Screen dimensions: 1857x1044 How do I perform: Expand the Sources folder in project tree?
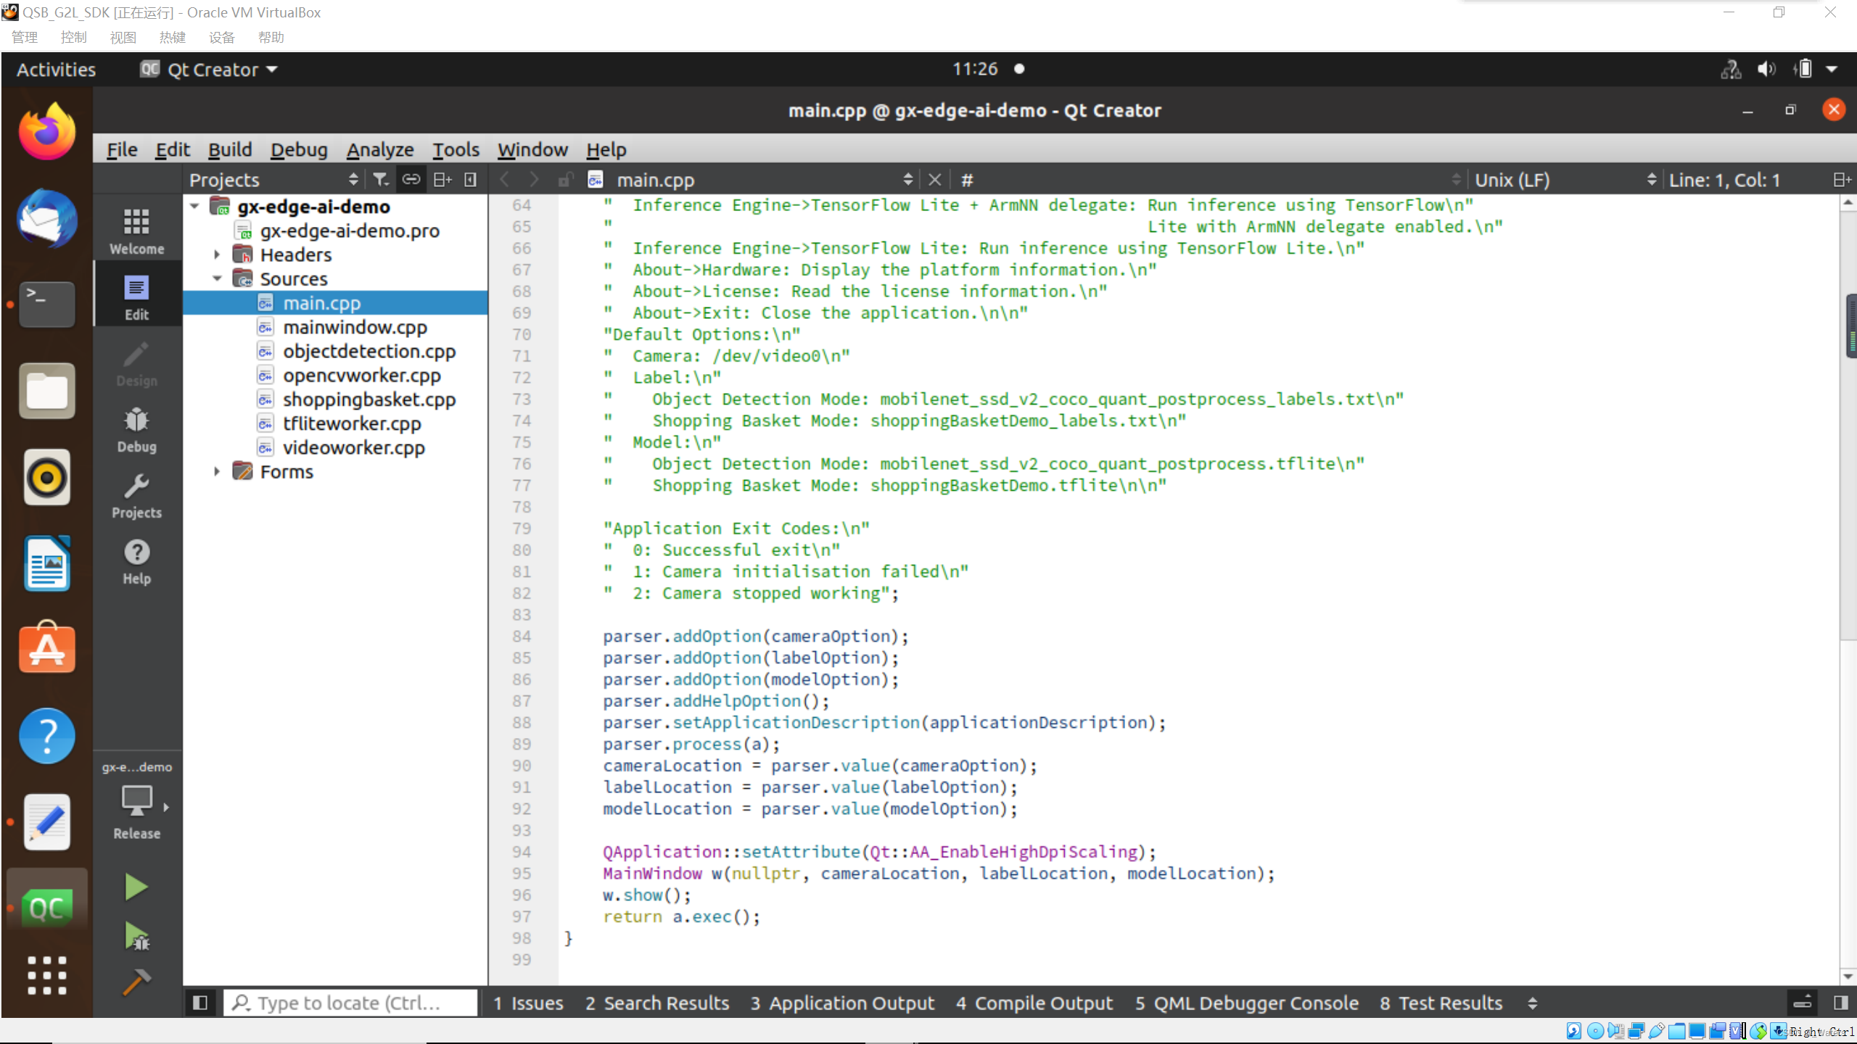(x=215, y=278)
